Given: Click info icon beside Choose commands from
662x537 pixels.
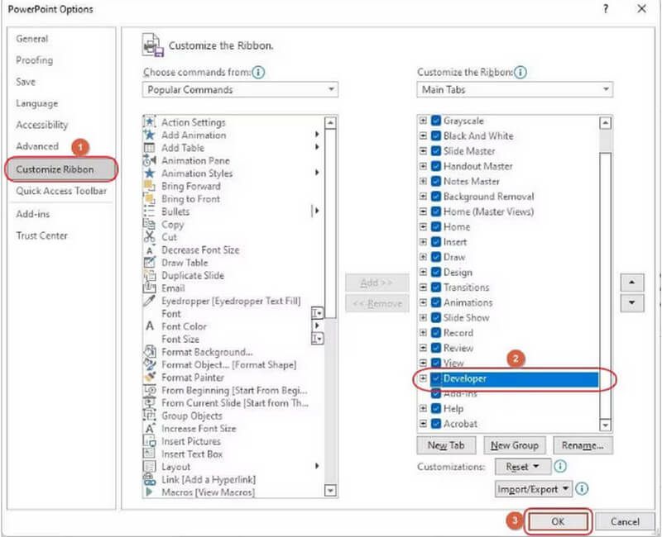Looking at the screenshot, I should [259, 72].
